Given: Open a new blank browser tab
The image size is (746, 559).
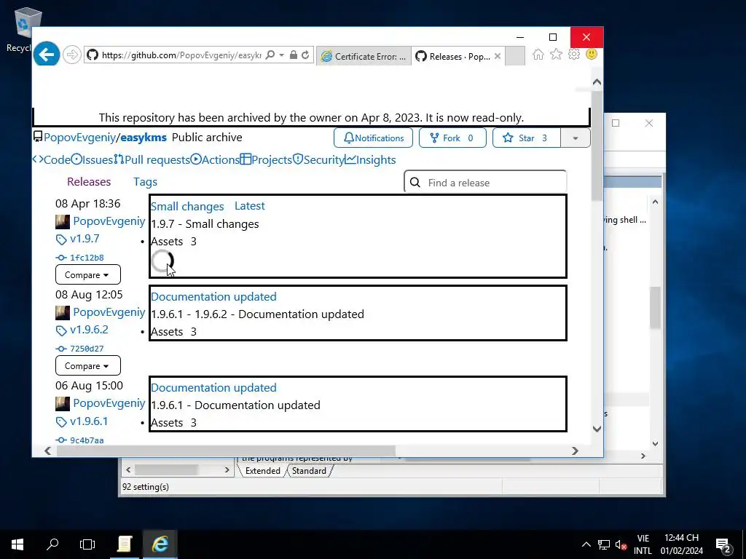Looking at the screenshot, I should click(514, 56).
